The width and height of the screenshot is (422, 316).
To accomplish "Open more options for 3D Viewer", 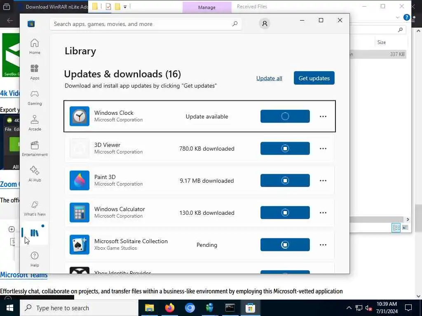I will tap(323, 148).
